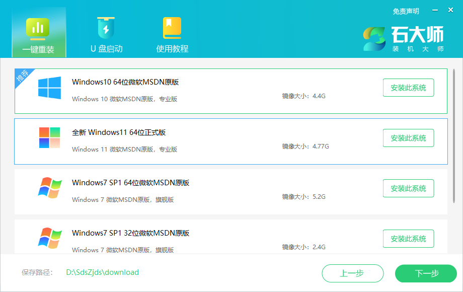Click Windows7 32位 flag logo icon

tap(50, 238)
